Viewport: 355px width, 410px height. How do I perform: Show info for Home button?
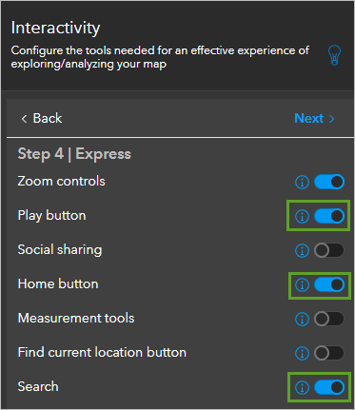coord(302,284)
